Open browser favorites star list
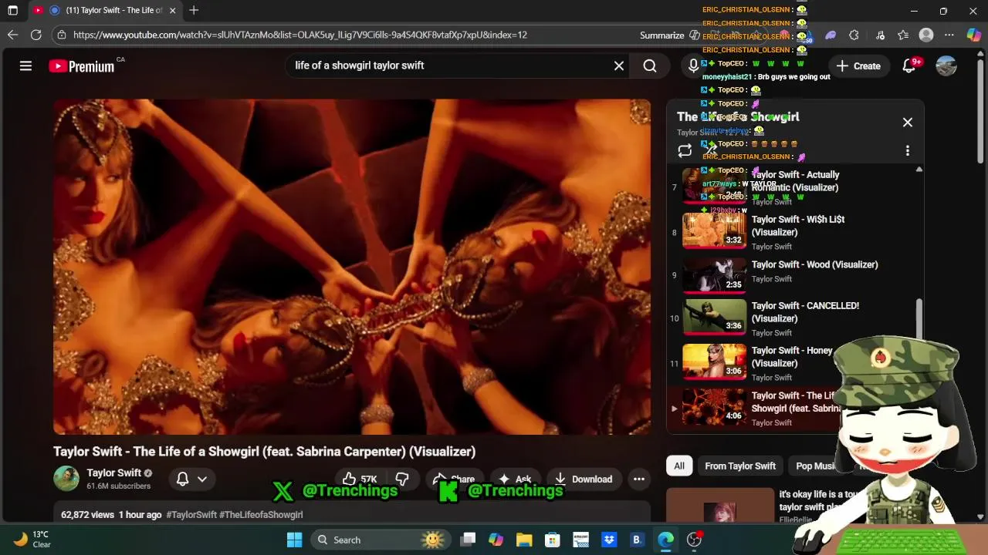Image resolution: width=988 pixels, height=555 pixels. click(903, 35)
